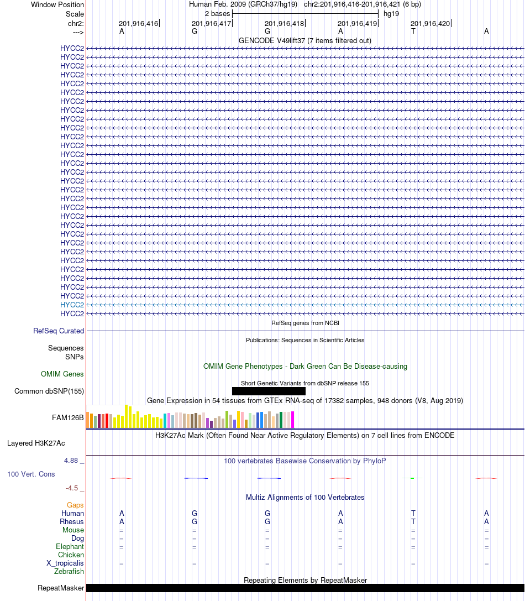The width and height of the screenshot is (525, 601).
Task: Open Multiz Alignments of 100 Vertebrates title
Action: tap(305, 498)
